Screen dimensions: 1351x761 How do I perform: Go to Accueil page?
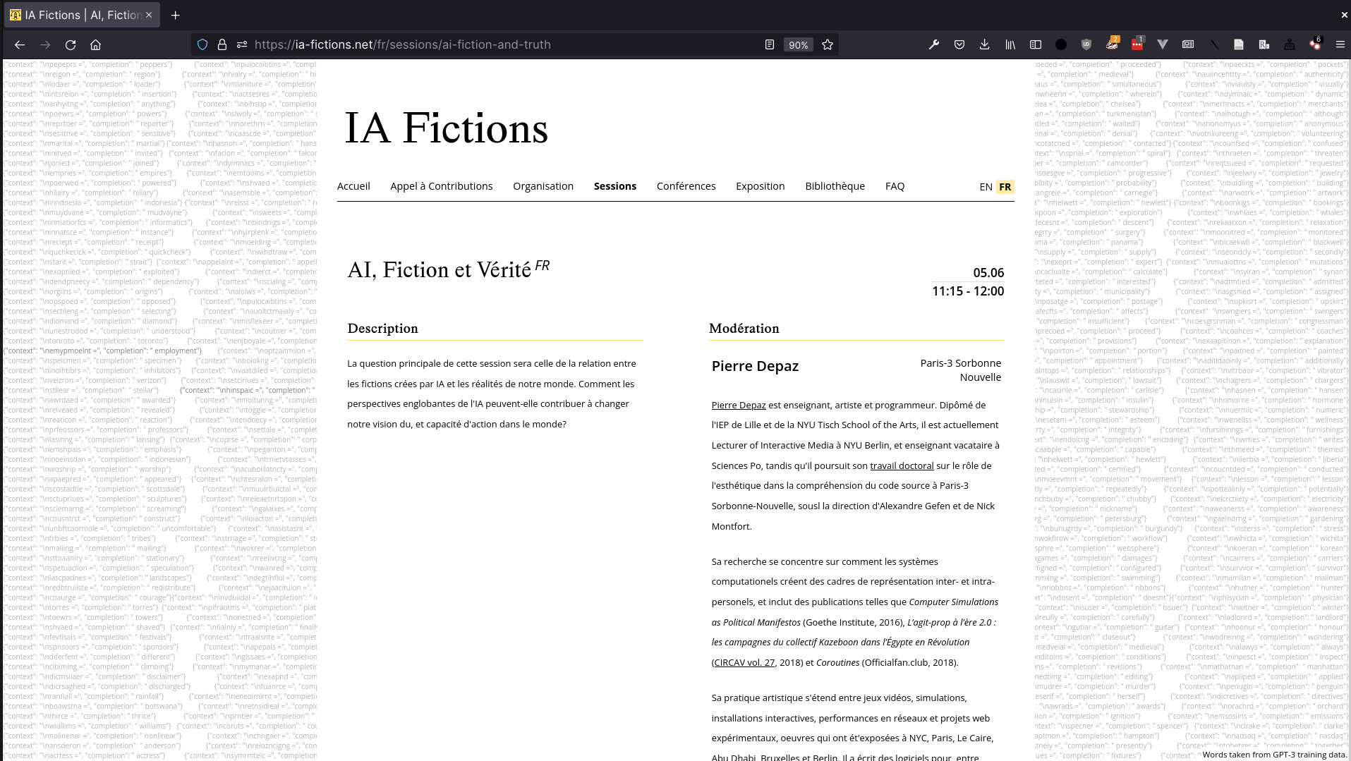tap(353, 186)
